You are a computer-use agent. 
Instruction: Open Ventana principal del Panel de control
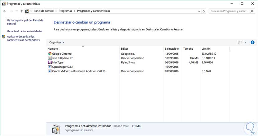[x=25, y=22]
